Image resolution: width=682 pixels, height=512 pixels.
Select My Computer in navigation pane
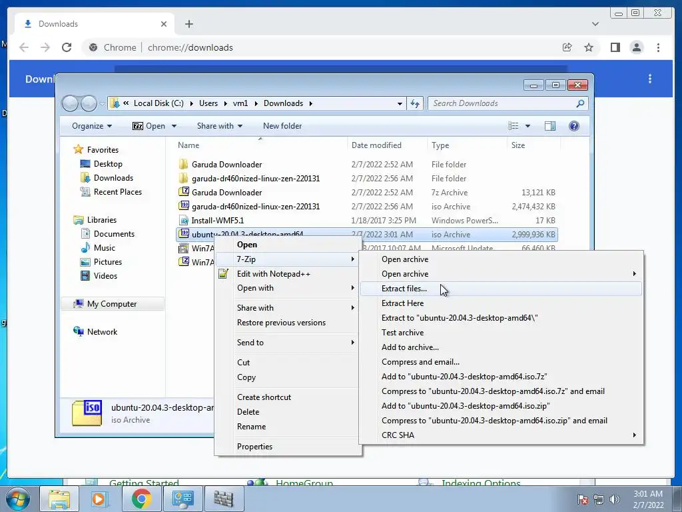(112, 304)
